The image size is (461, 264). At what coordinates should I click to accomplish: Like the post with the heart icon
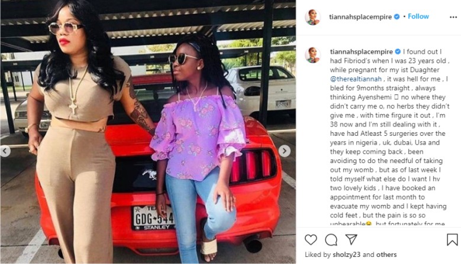pos(311,240)
